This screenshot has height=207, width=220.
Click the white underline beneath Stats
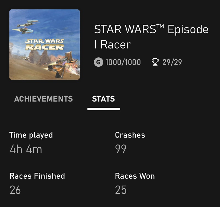(x=104, y=109)
